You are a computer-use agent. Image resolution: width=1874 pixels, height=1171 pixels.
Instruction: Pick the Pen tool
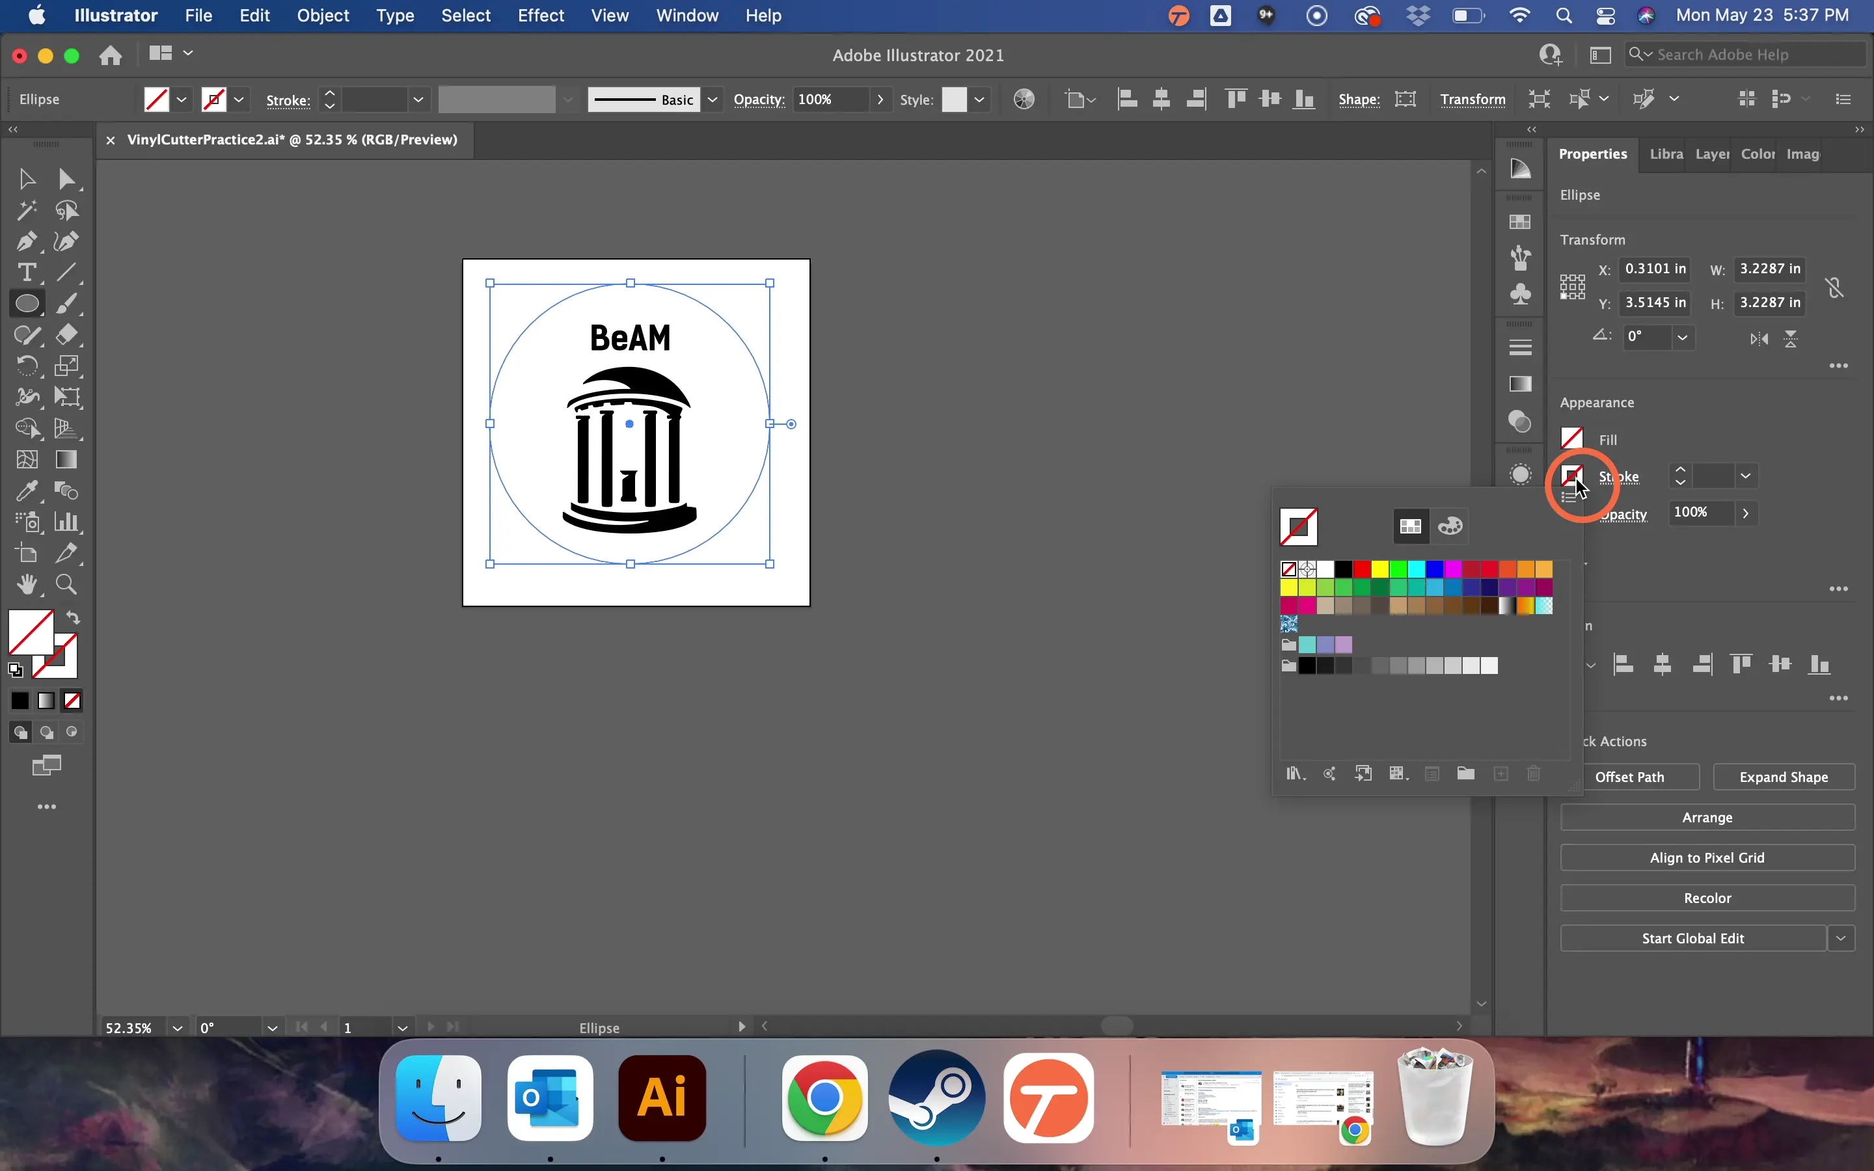[x=26, y=241]
